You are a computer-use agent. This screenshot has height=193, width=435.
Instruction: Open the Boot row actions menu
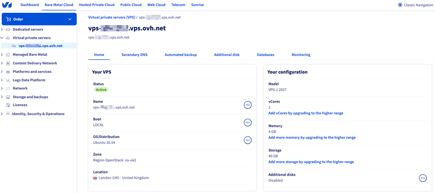coord(248,123)
